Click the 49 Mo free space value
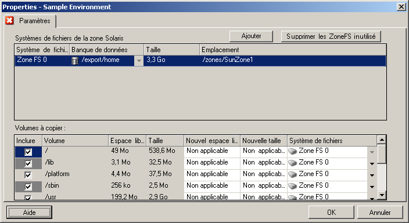The image size is (409, 223). (x=120, y=151)
